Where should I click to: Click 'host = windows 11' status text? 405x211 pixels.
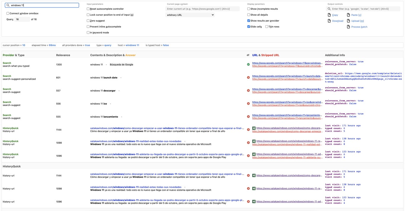(x=128, y=45)
